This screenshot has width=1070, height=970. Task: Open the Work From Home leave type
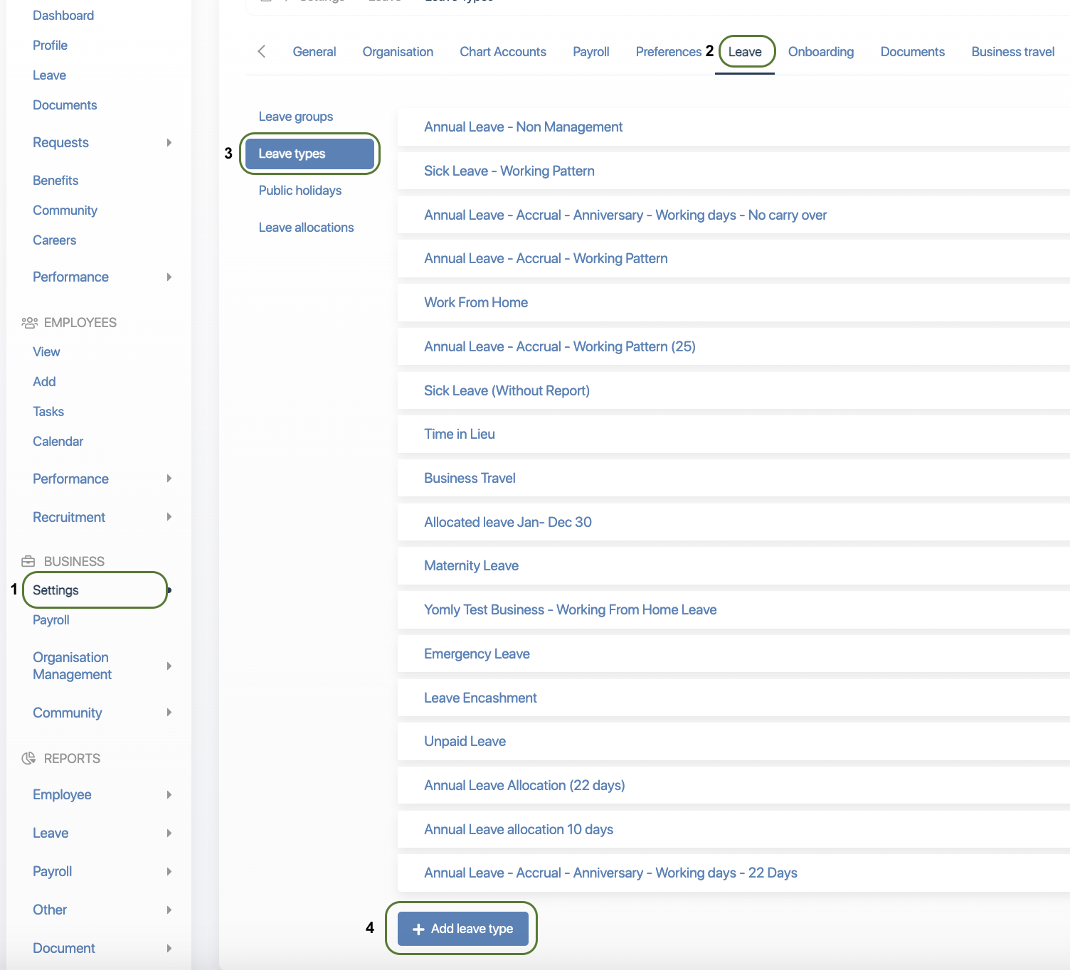(475, 303)
